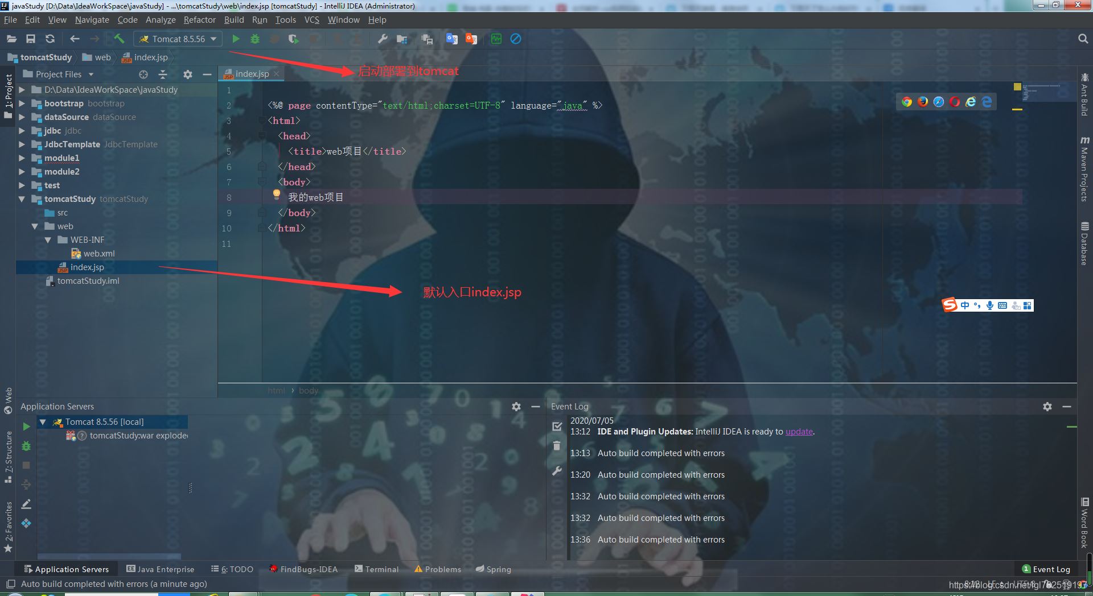Synchronize the project with the refresh icon
The height and width of the screenshot is (596, 1093).
50,39
